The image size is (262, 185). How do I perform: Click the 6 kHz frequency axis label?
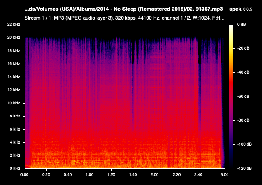tap(15, 129)
